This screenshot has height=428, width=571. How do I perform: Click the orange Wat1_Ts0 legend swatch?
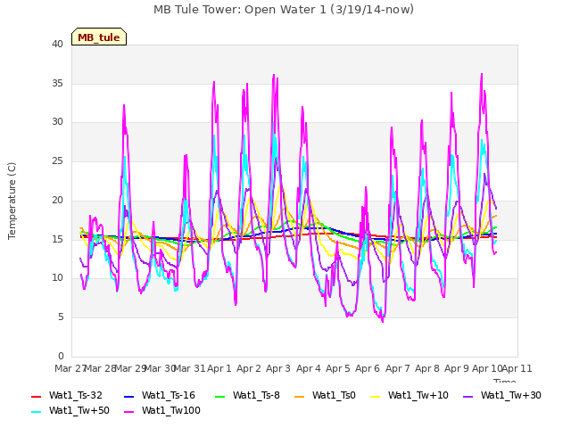click(x=300, y=396)
